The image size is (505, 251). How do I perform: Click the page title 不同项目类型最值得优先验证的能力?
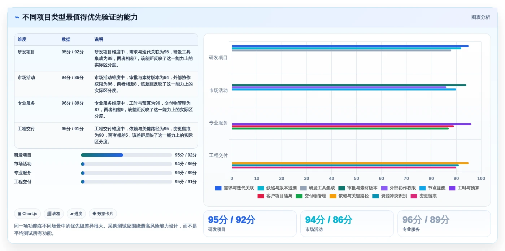pyautogui.click(x=80, y=17)
